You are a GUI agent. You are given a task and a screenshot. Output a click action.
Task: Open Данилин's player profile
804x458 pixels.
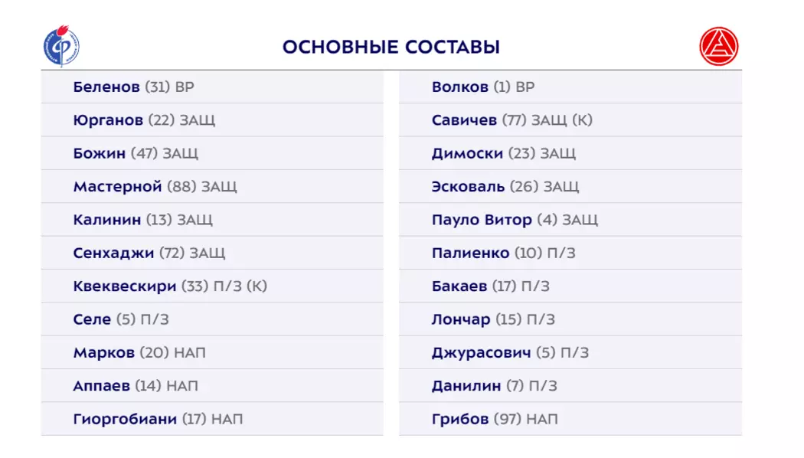pyautogui.click(x=466, y=386)
